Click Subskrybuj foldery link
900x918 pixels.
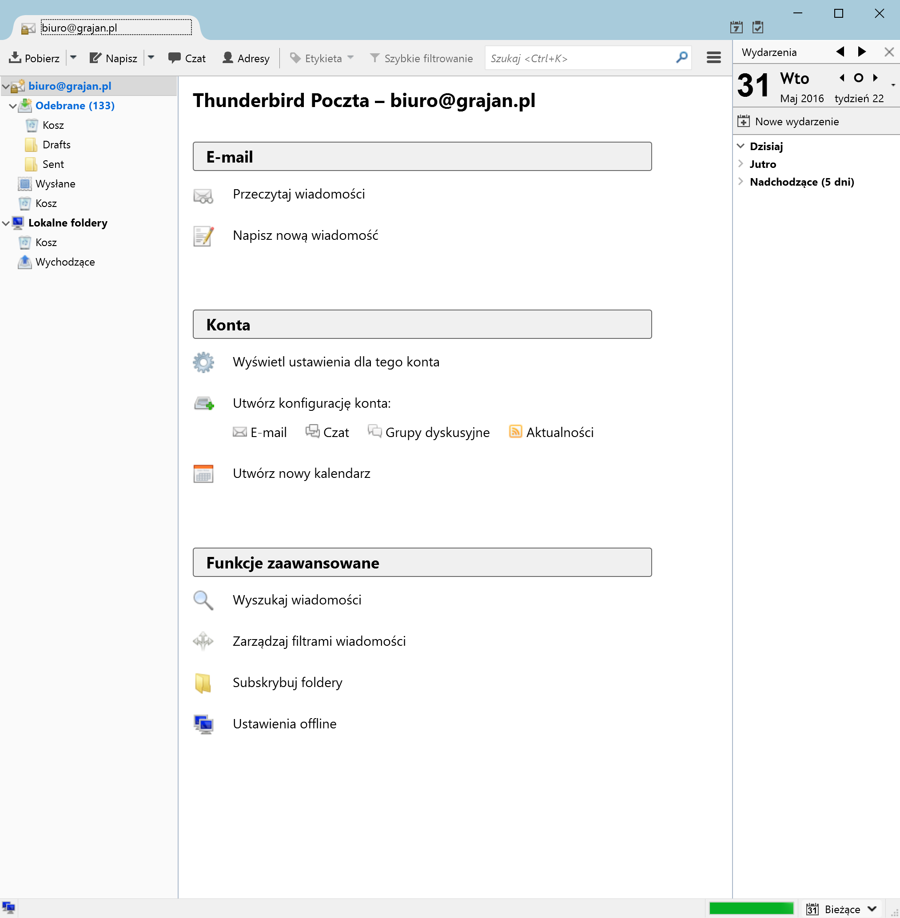[x=287, y=683]
